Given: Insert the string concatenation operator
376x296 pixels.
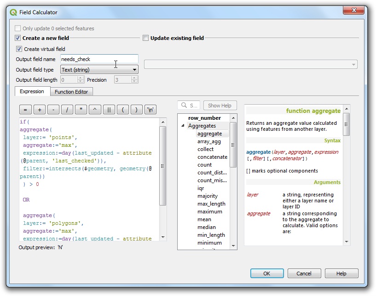Looking at the screenshot, I should pos(109,110).
